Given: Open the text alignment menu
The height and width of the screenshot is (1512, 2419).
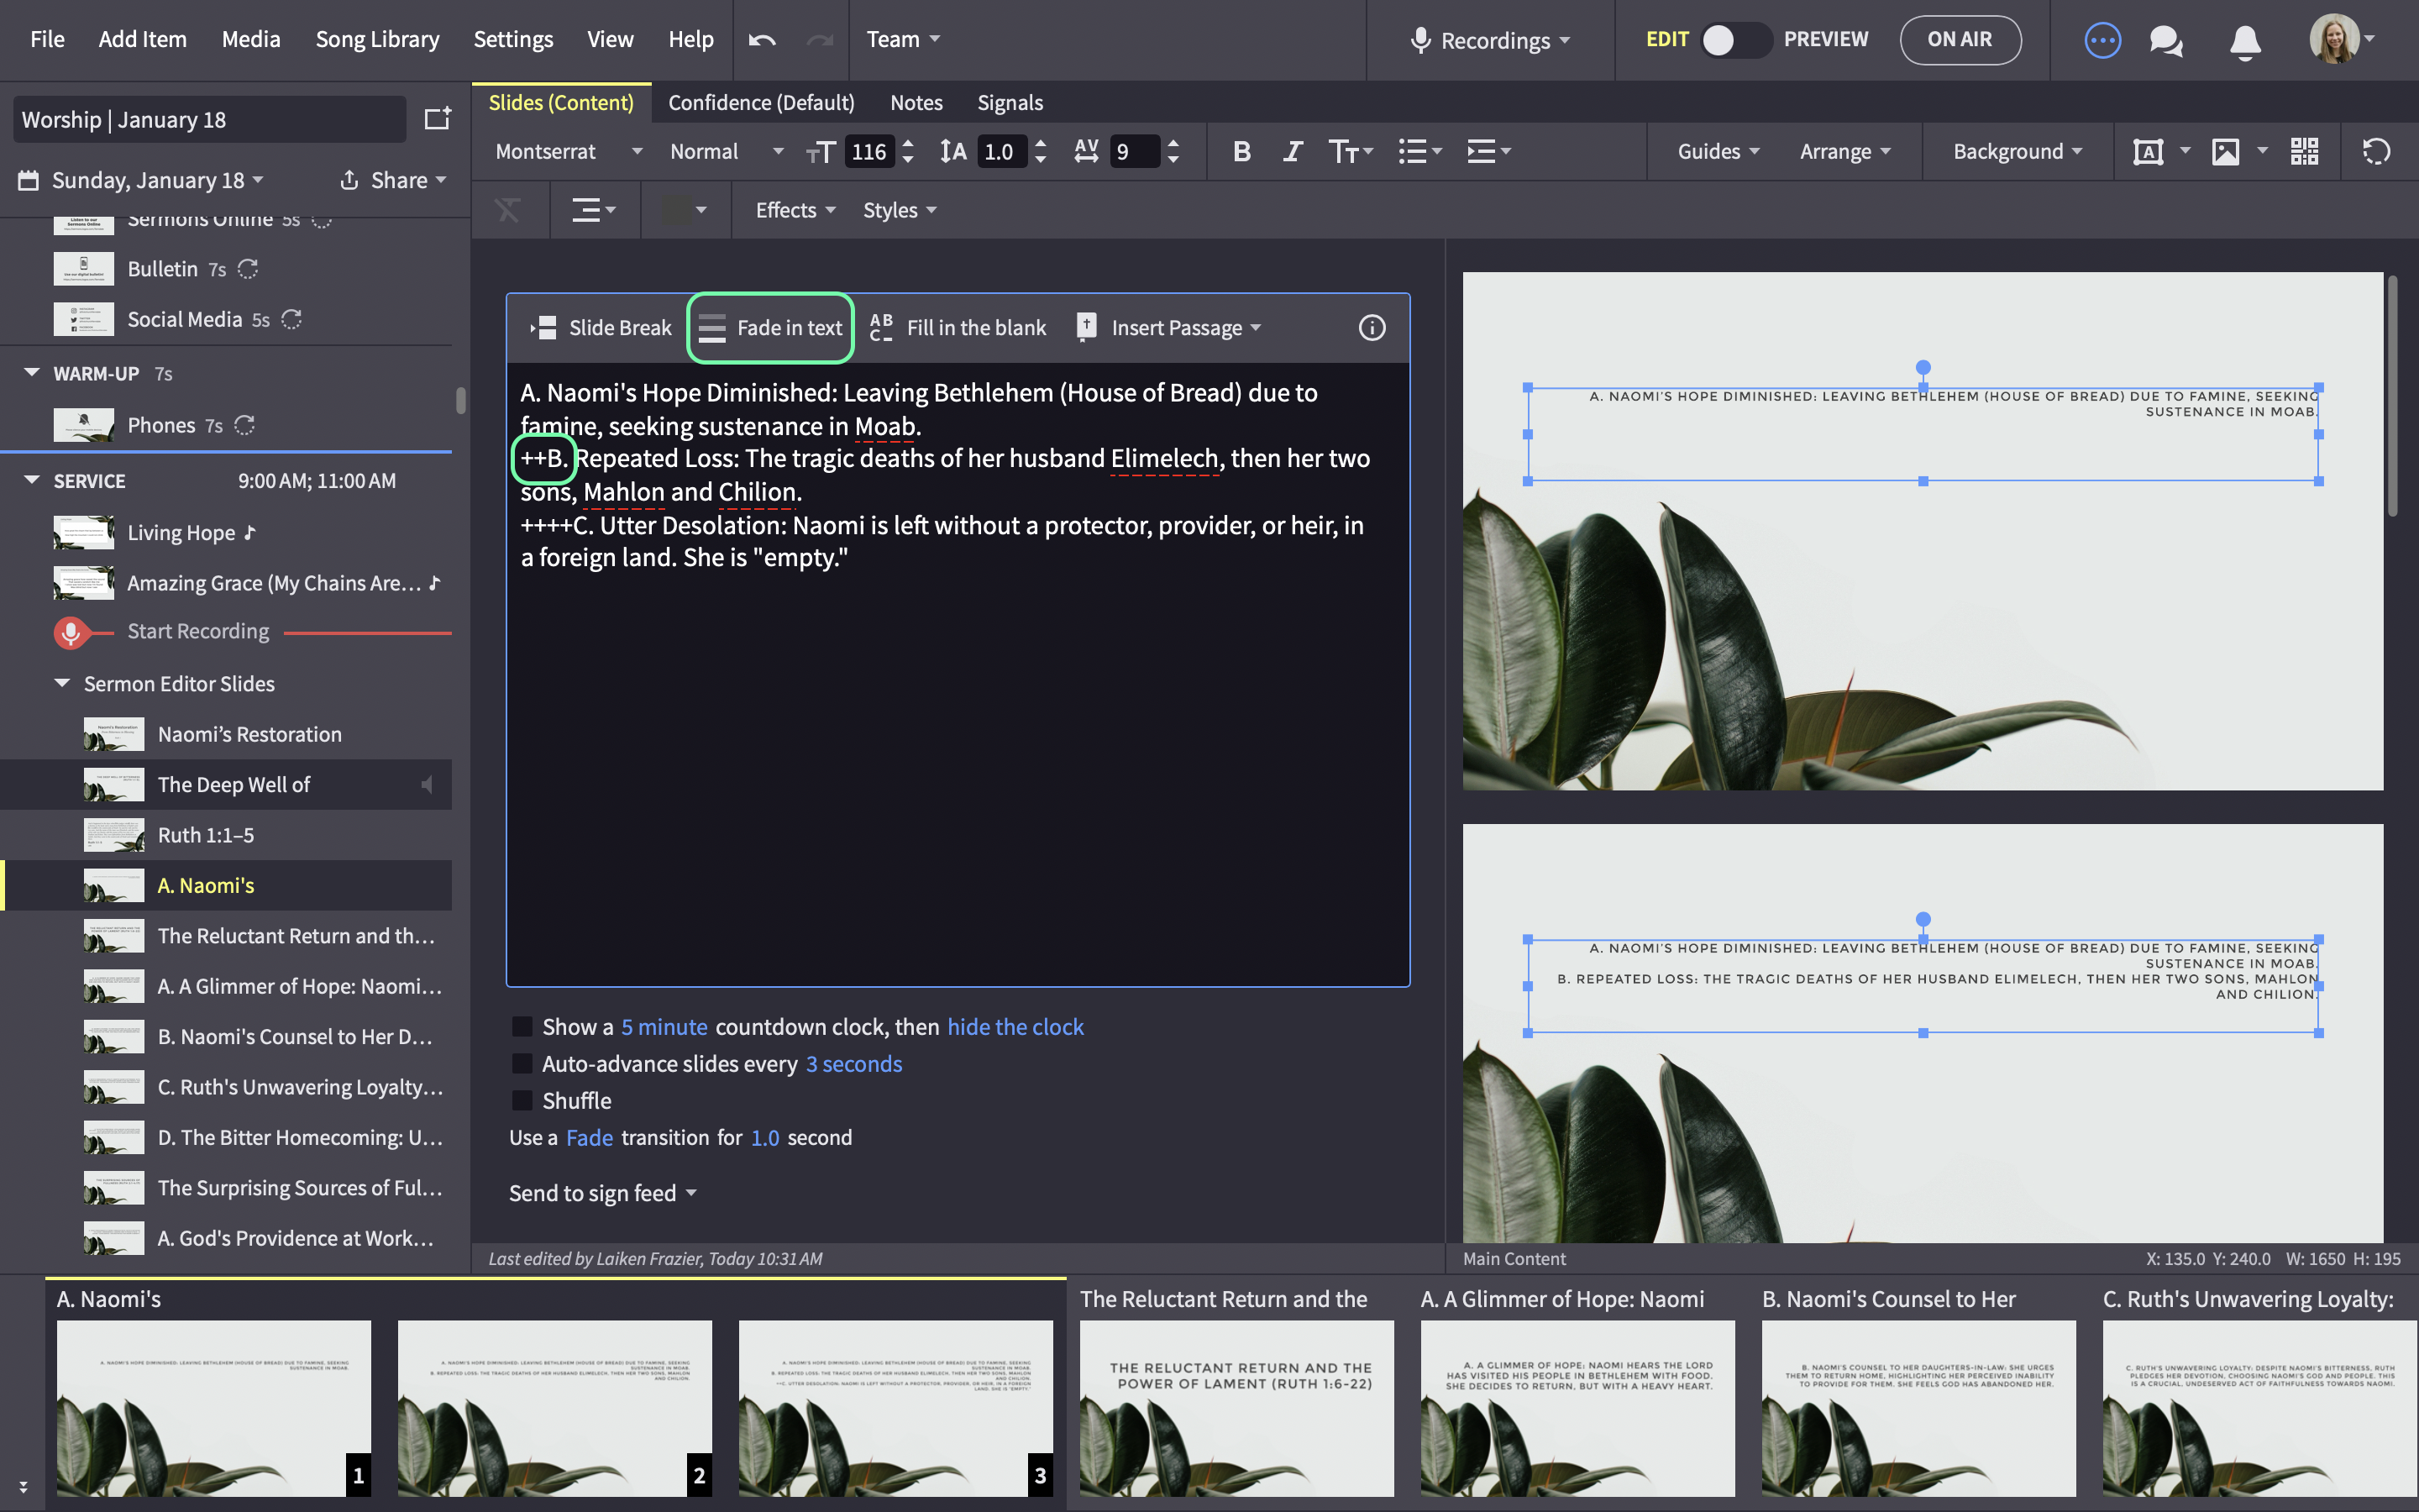Looking at the screenshot, I should 593,210.
